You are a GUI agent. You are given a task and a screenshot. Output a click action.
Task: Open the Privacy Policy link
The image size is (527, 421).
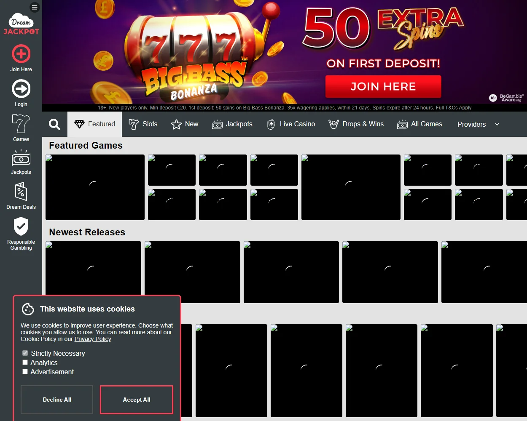coord(92,339)
